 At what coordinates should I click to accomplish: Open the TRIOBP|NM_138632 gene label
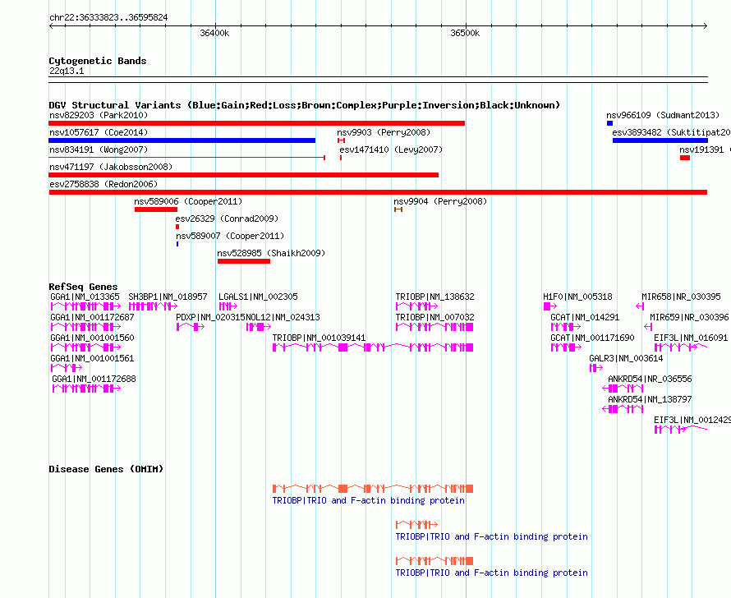[435, 297]
